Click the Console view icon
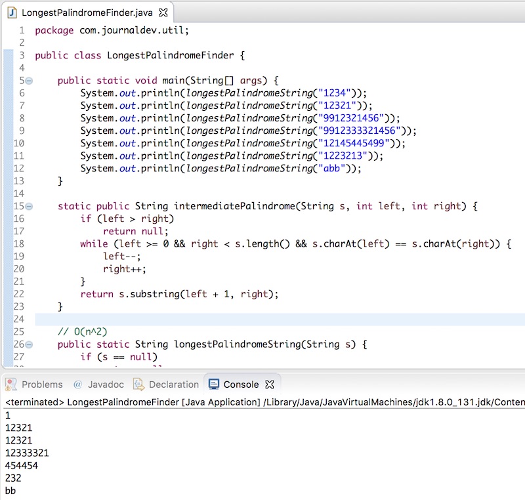 [215, 385]
